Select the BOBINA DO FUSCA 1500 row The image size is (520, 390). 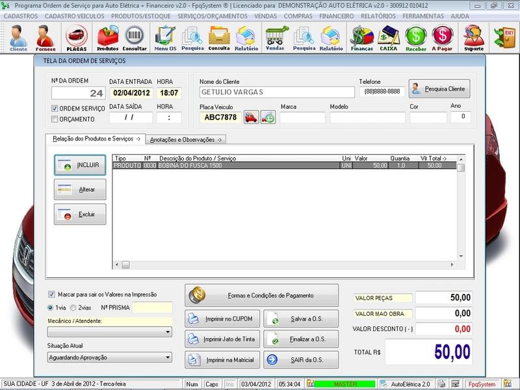[285, 166]
